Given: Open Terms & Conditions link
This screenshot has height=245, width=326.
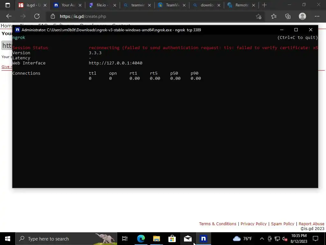Looking at the screenshot, I should pos(217,224).
